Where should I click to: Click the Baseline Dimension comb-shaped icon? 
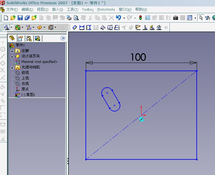(110, 27)
